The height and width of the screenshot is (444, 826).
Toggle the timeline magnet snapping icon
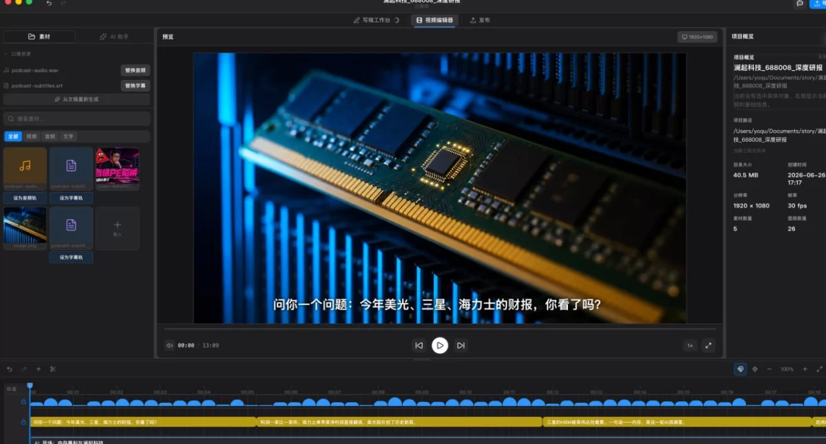[x=740, y=369]
